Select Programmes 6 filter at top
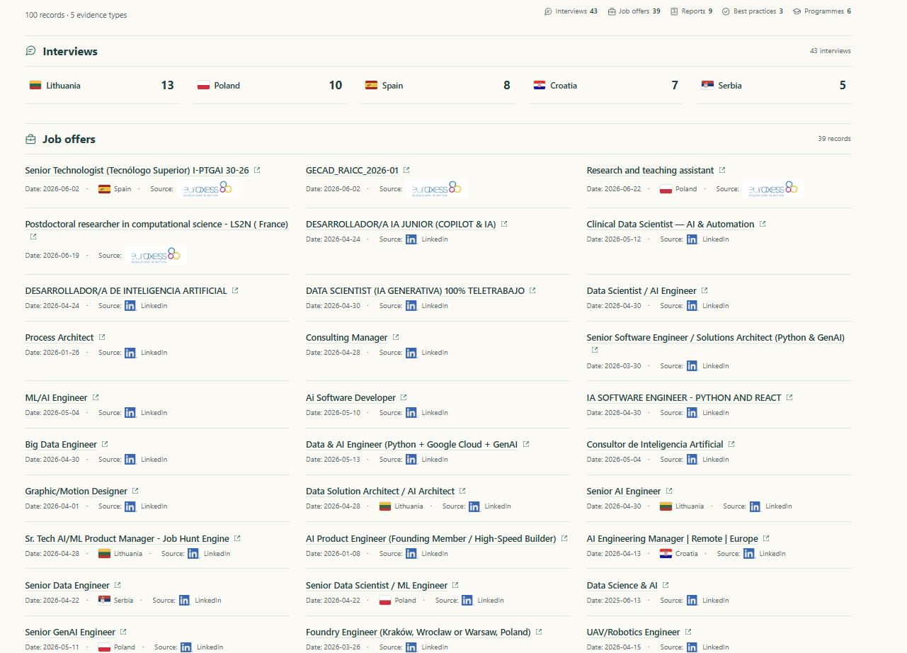Viewport: 907px width, 653px height. [x=822, y=11]
